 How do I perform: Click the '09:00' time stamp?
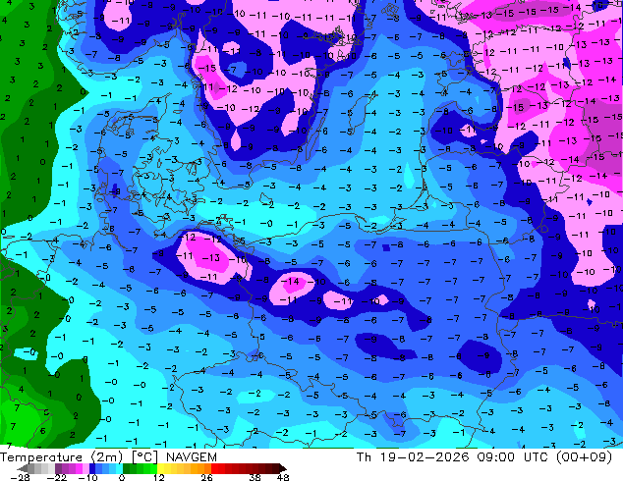pyautogui.click(x=496, y=457)
